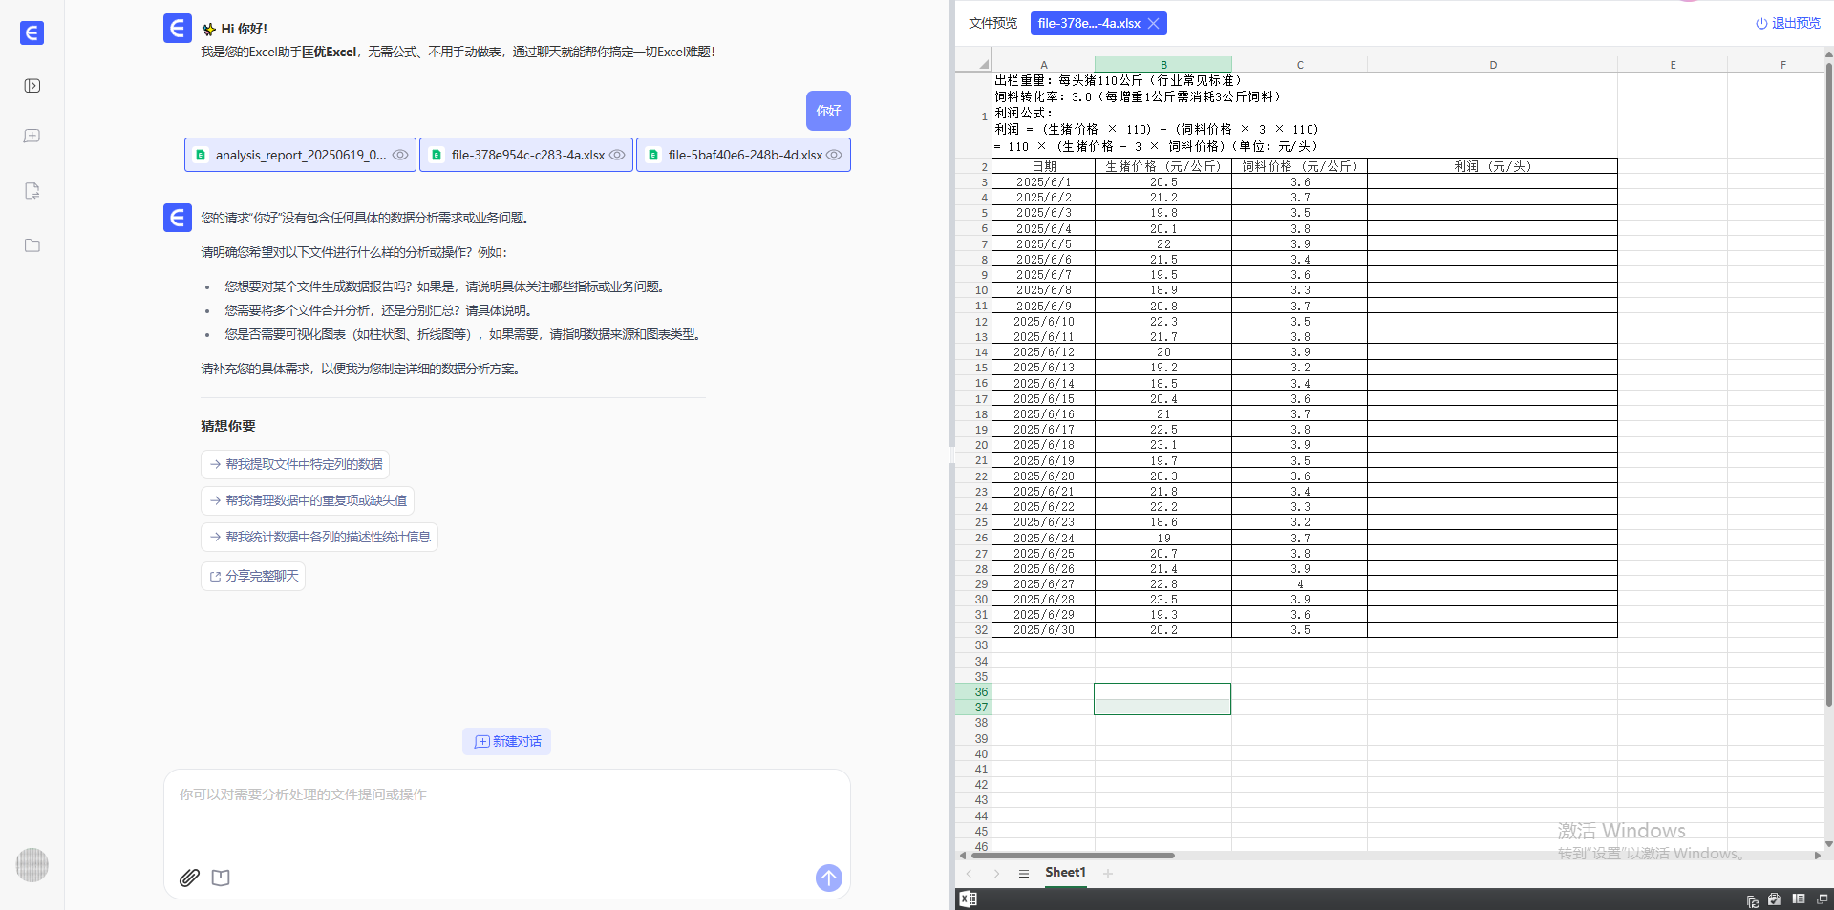Toggle the eye icon on file-5baf40e6-248b card
Viewport: 1834px width, 910px height.
(834, 155)
